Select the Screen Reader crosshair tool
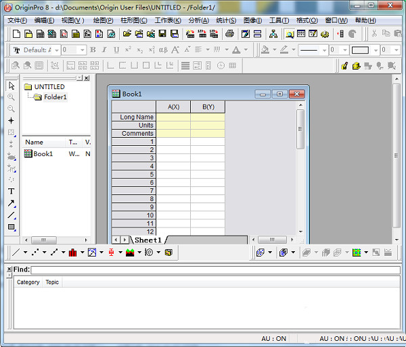The height and width of the screenshot is (347, 406). coord(12,120)
